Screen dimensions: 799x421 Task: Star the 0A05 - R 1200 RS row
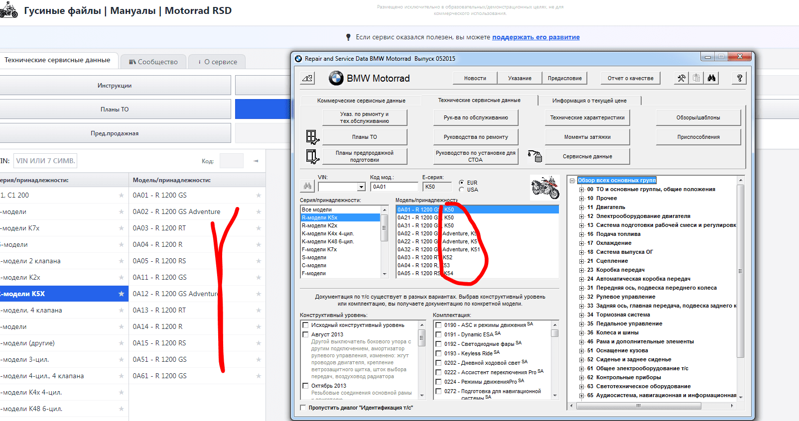coord(259,261)
